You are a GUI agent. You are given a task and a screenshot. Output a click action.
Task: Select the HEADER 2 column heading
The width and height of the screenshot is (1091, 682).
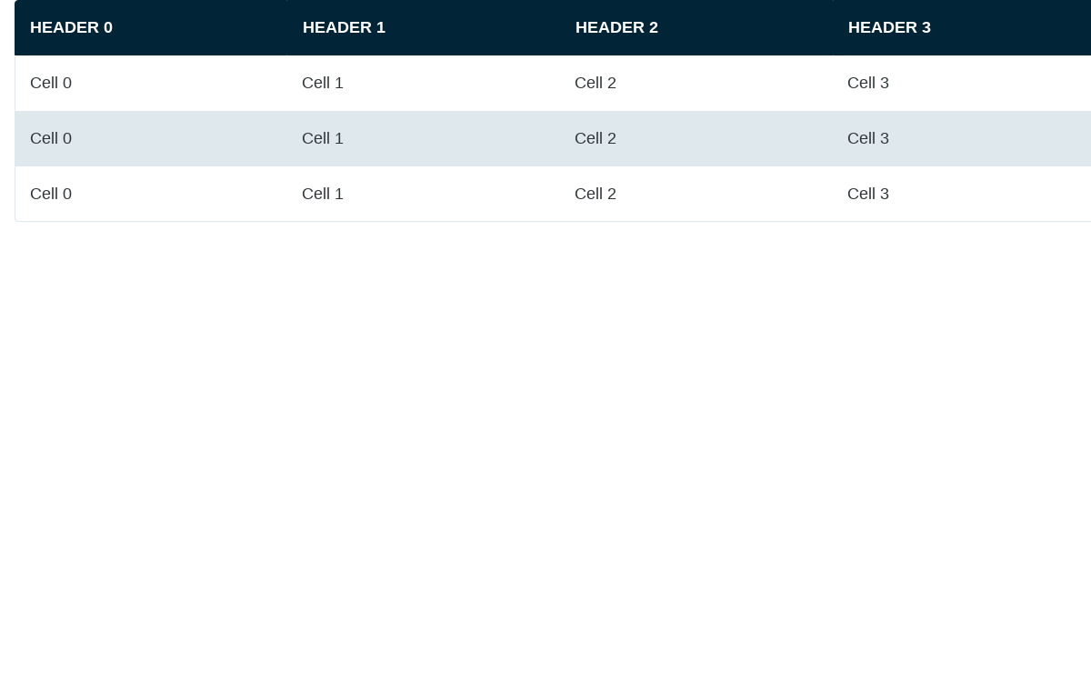click(616, 27)
